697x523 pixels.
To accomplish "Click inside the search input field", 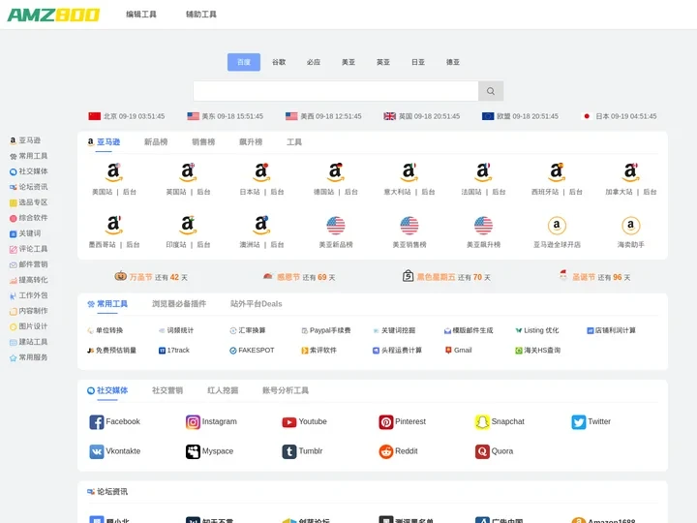I will click(x=336, y=91).
